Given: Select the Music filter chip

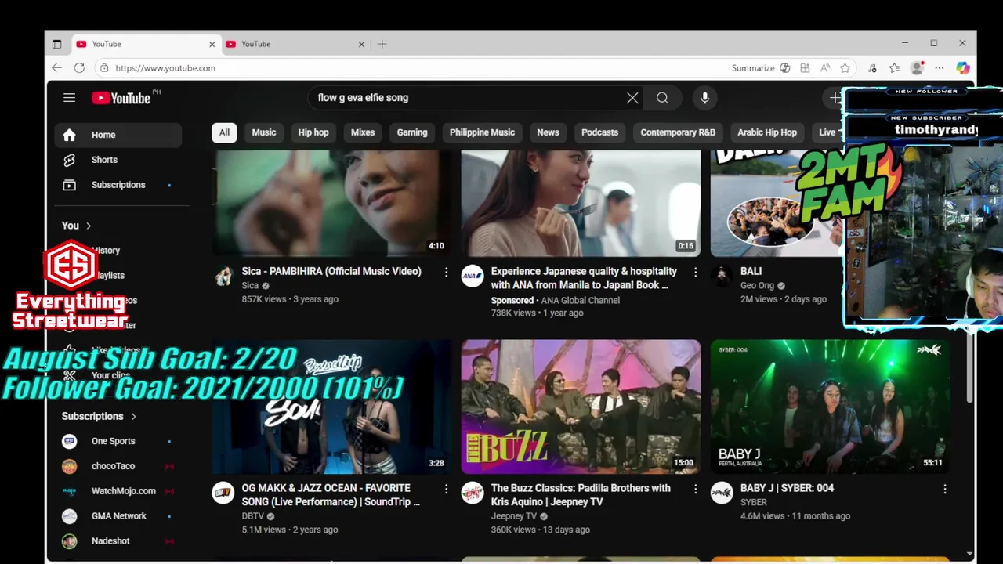Looking at the screenshot, I should (x=264, y=132).
